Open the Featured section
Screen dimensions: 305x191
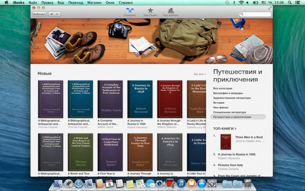130,12
